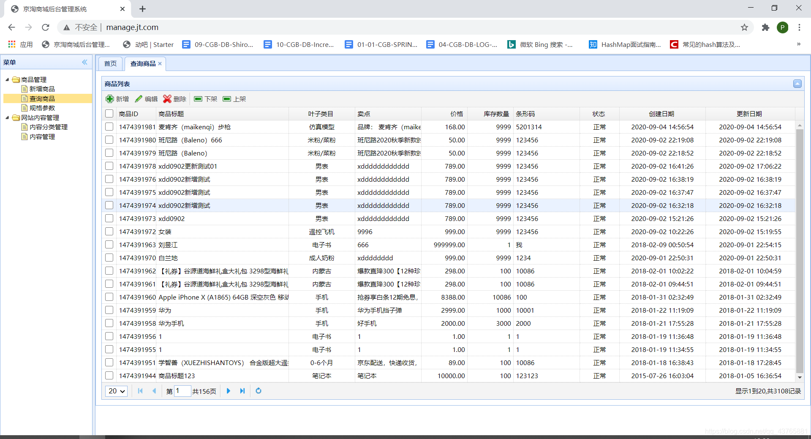Viewport: 811px width, 439px height.
Task: Check the row for product 1474391978
Action: pos(109,166)
